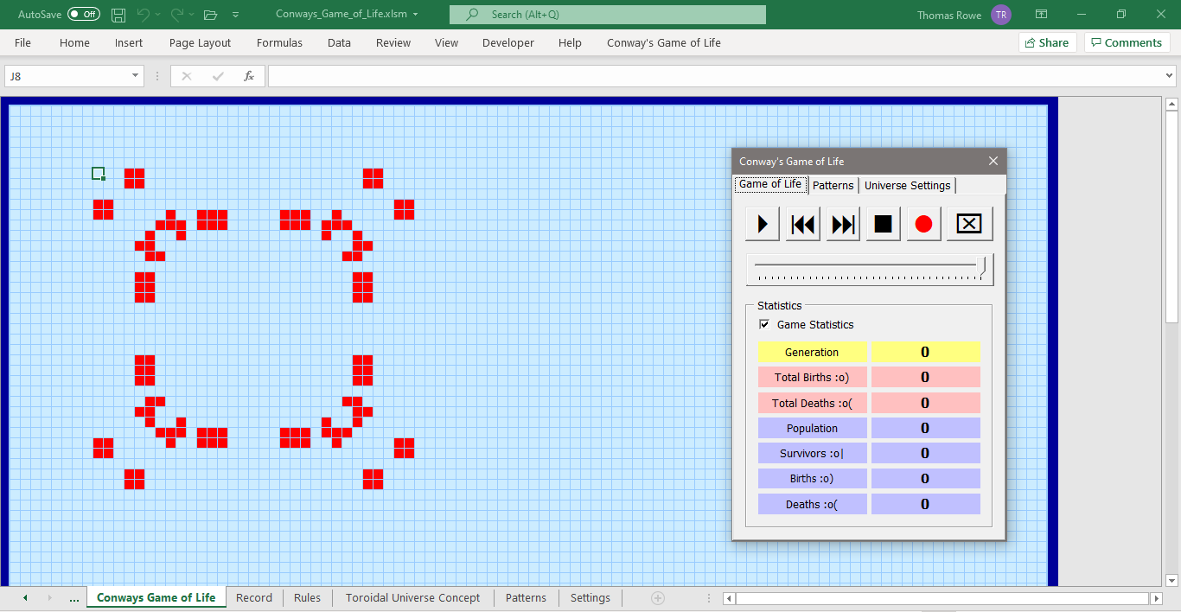Open the Redo history dropdown arrow

click(191, 15)
